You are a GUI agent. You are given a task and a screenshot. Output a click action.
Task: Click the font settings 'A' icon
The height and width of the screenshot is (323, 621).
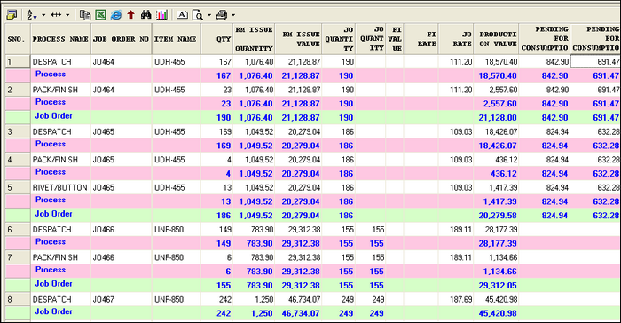pyautogui.click(x=182, y=15)
